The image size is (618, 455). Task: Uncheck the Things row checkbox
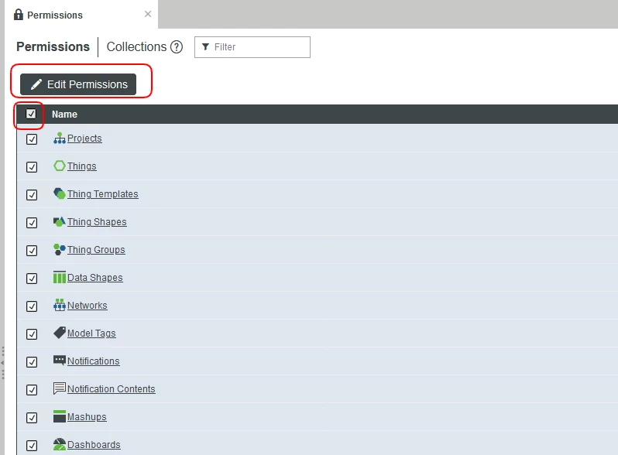click(32, 167)
